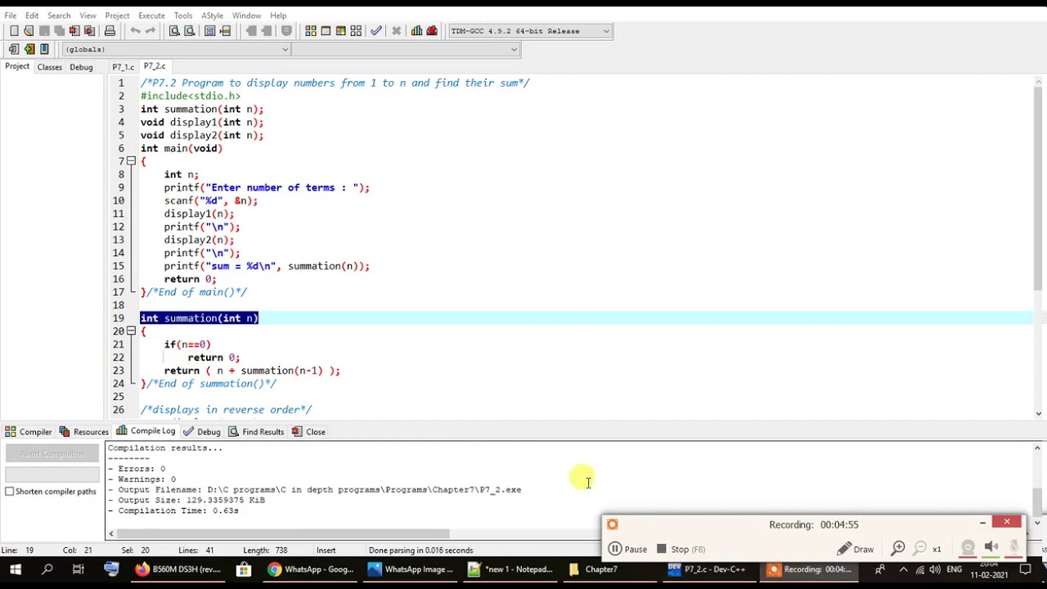This screenshot has height=589, width=1047.
Task: Collapse the main function fold at line 7
Action: (x=131, y=161)
